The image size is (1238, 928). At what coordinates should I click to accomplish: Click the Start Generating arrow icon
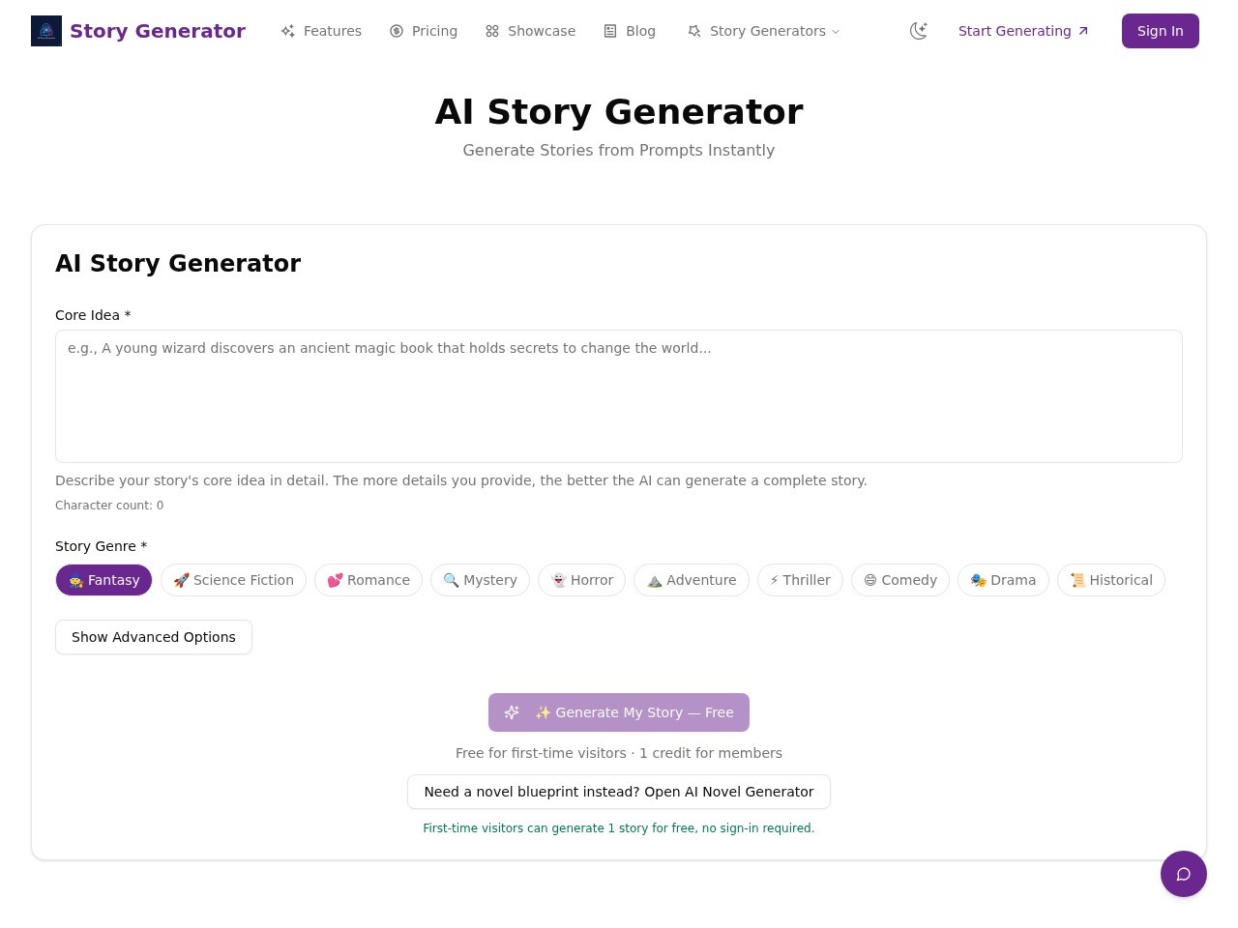pos(1083,31)
